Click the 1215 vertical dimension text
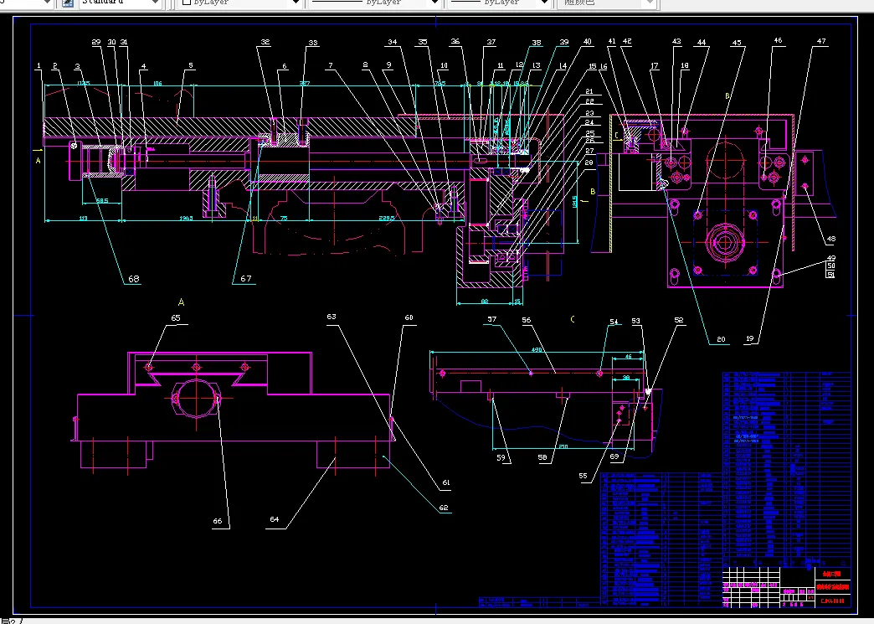The image size is (874, 624). point(573,201)
